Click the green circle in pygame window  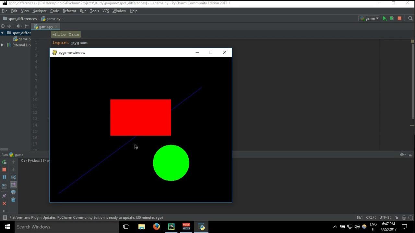171,163
